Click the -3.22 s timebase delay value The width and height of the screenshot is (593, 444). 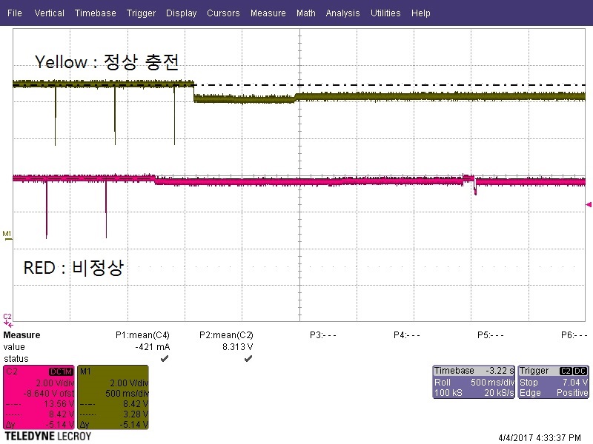point(500,371)
